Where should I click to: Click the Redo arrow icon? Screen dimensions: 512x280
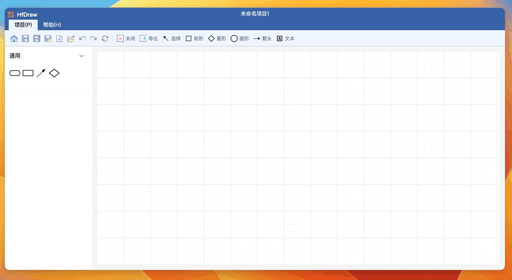pyautogui.click(x=93, y=38)
